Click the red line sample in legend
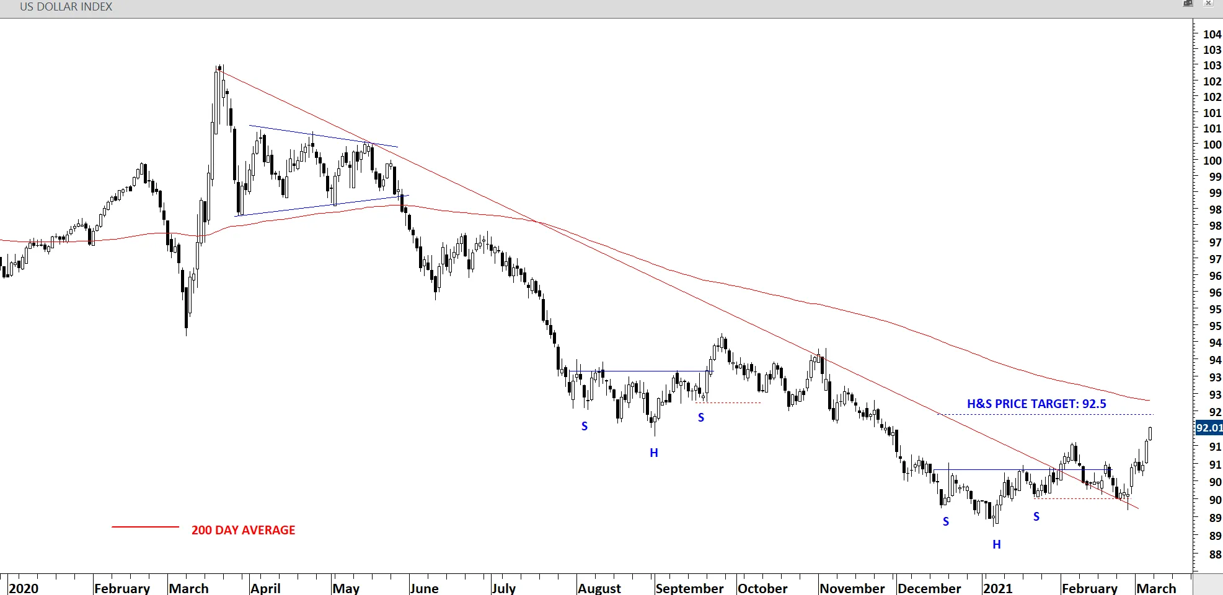1223x595 pixels. click(x=145, y=527)
